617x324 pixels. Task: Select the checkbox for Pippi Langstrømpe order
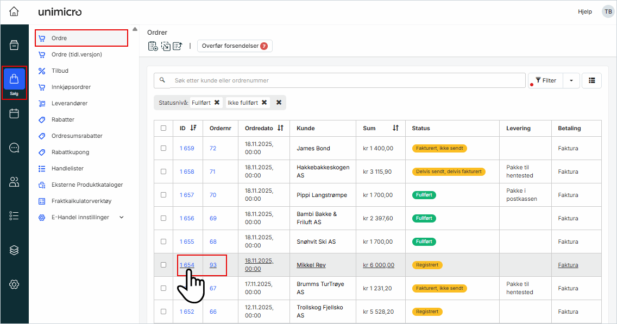pyautogui.click(x=163, y=195)
